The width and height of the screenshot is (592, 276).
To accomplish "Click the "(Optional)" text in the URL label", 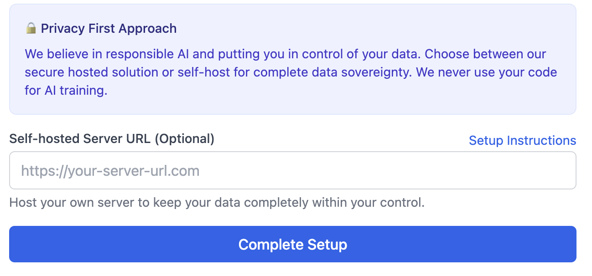I will click(x=184, y=138).
